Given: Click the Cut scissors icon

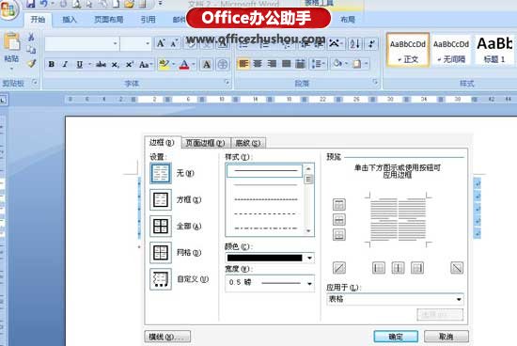Looking at the screenshot, I should tap(31, 38).
